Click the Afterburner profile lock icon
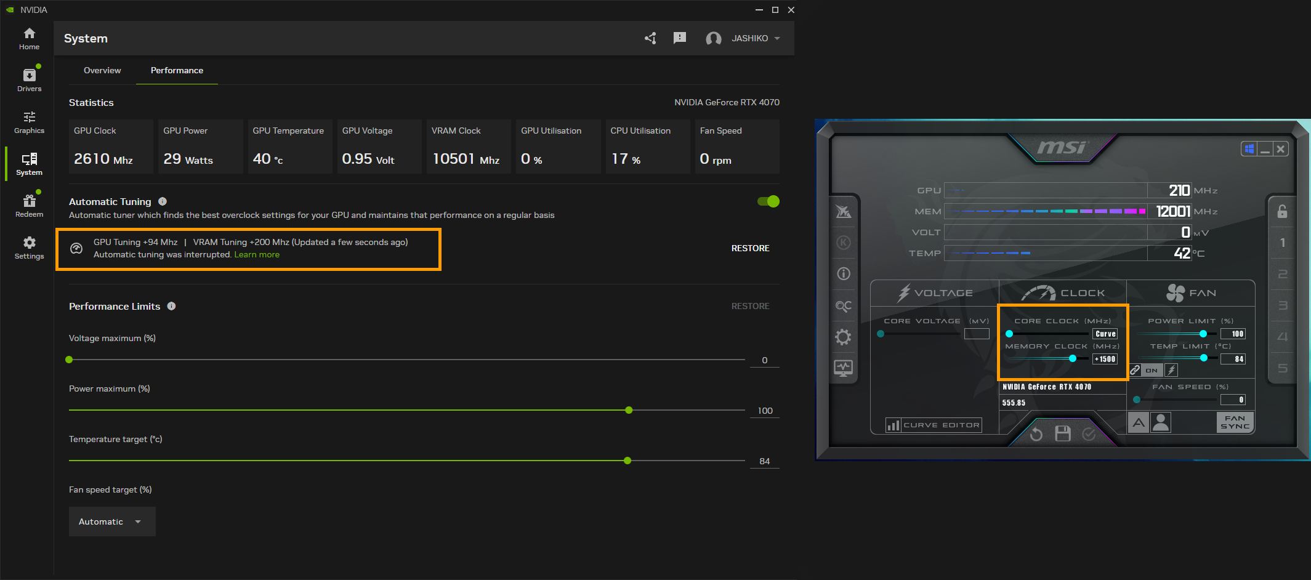 [x=1282, y=211]
